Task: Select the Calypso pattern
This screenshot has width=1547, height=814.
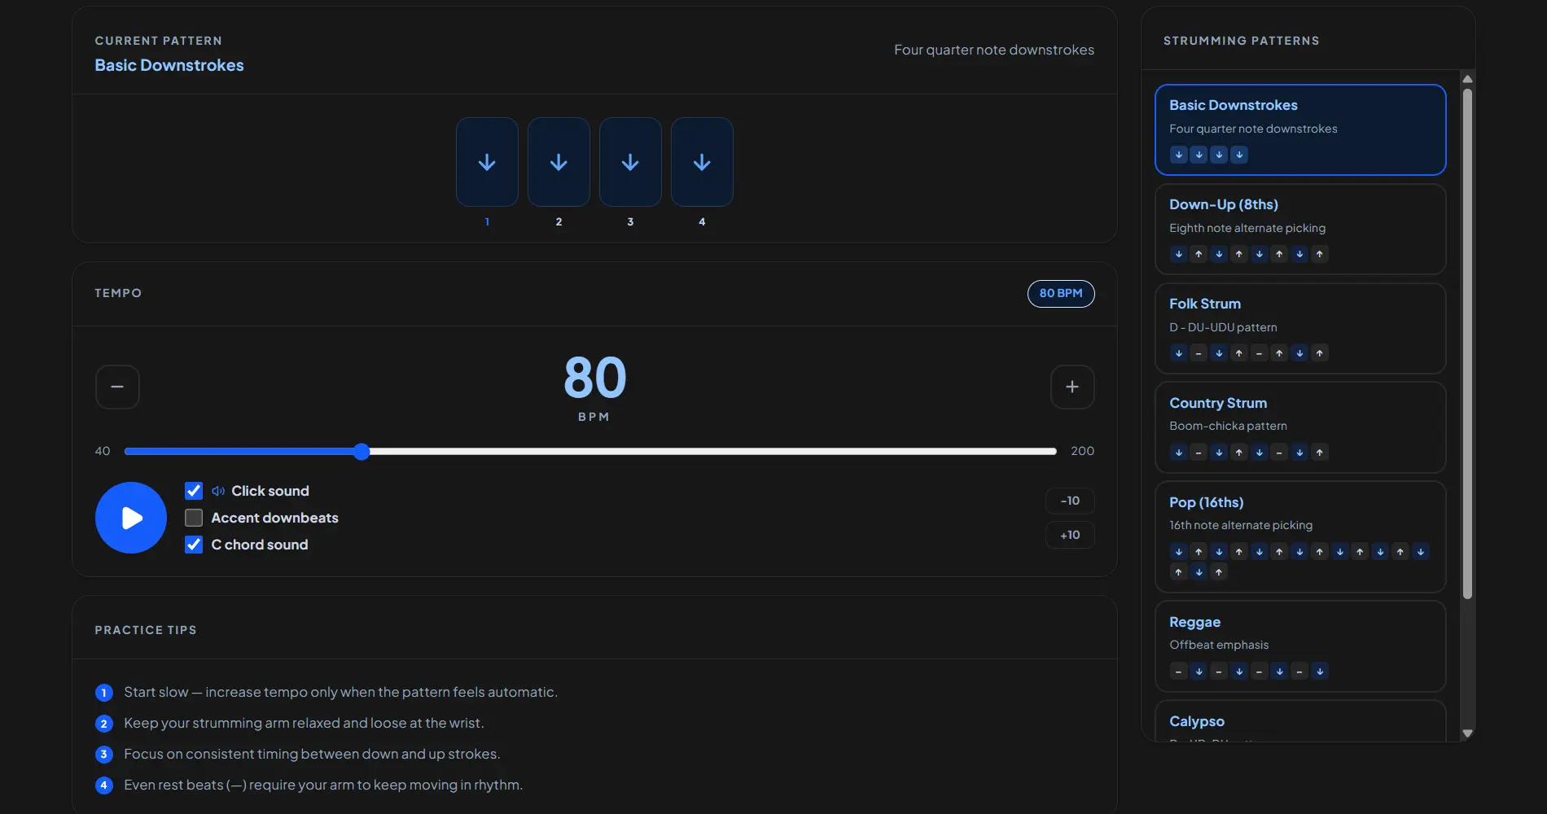Action: pos(1300,721)
